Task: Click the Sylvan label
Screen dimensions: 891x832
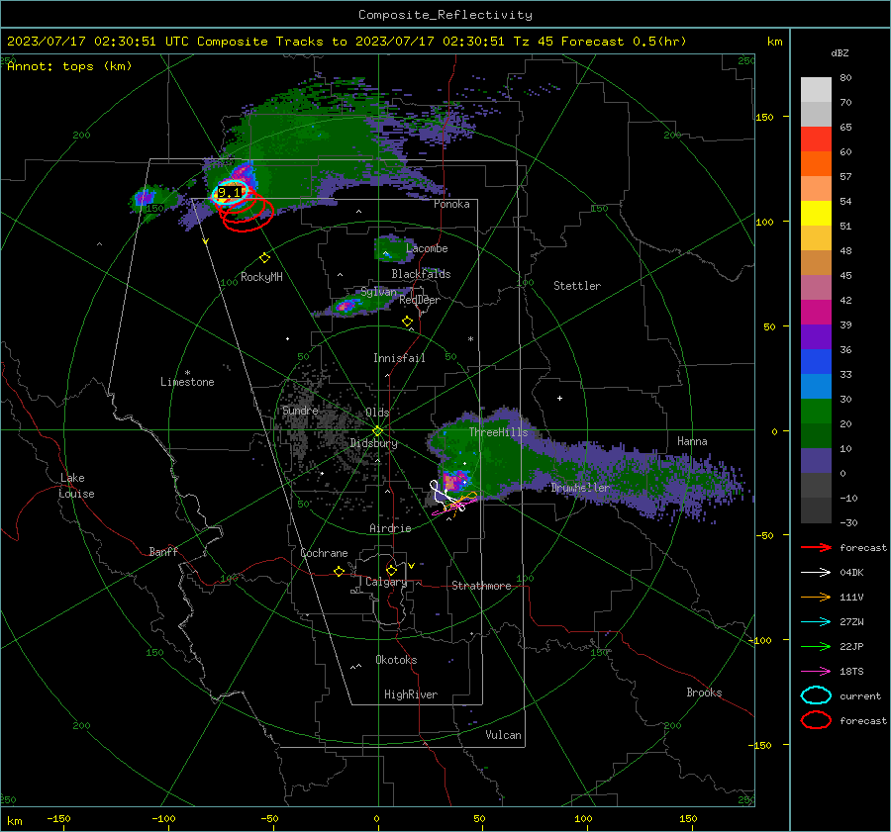Action: click(378, 292)
